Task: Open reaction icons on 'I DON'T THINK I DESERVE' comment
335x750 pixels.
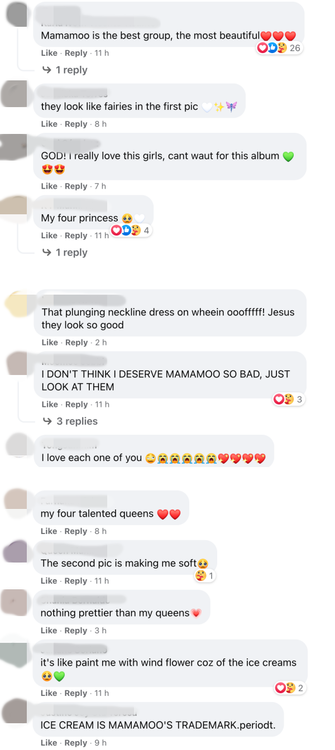Action: point(288,399)
